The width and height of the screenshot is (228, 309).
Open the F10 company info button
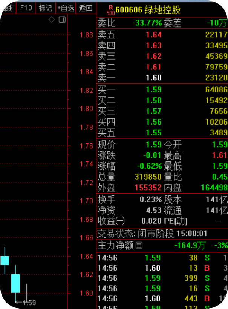[26, 8]
